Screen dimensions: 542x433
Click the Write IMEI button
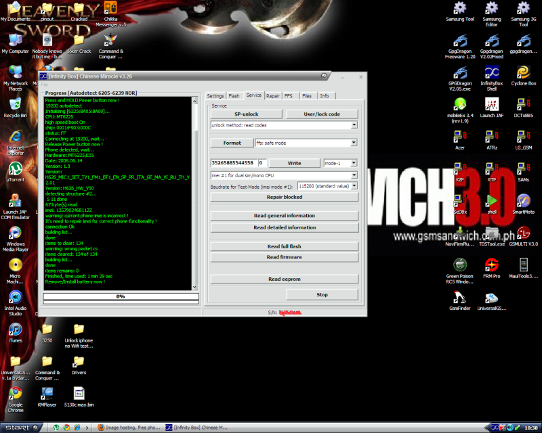[295, 163]
